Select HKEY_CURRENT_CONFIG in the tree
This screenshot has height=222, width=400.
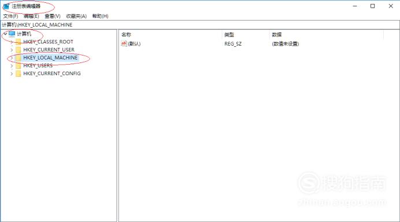pos(52,73)
